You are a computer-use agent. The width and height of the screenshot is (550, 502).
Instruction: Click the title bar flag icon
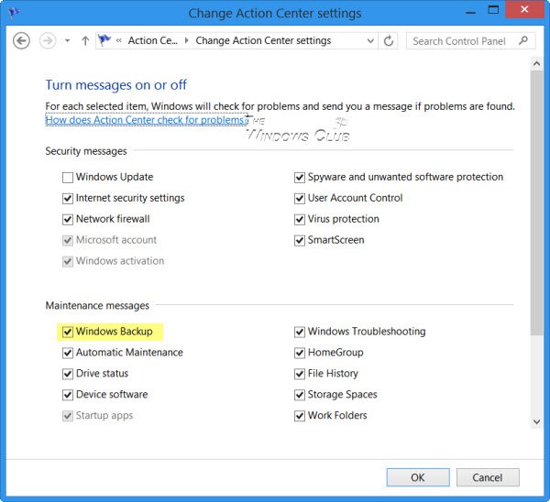pos(12,13)
